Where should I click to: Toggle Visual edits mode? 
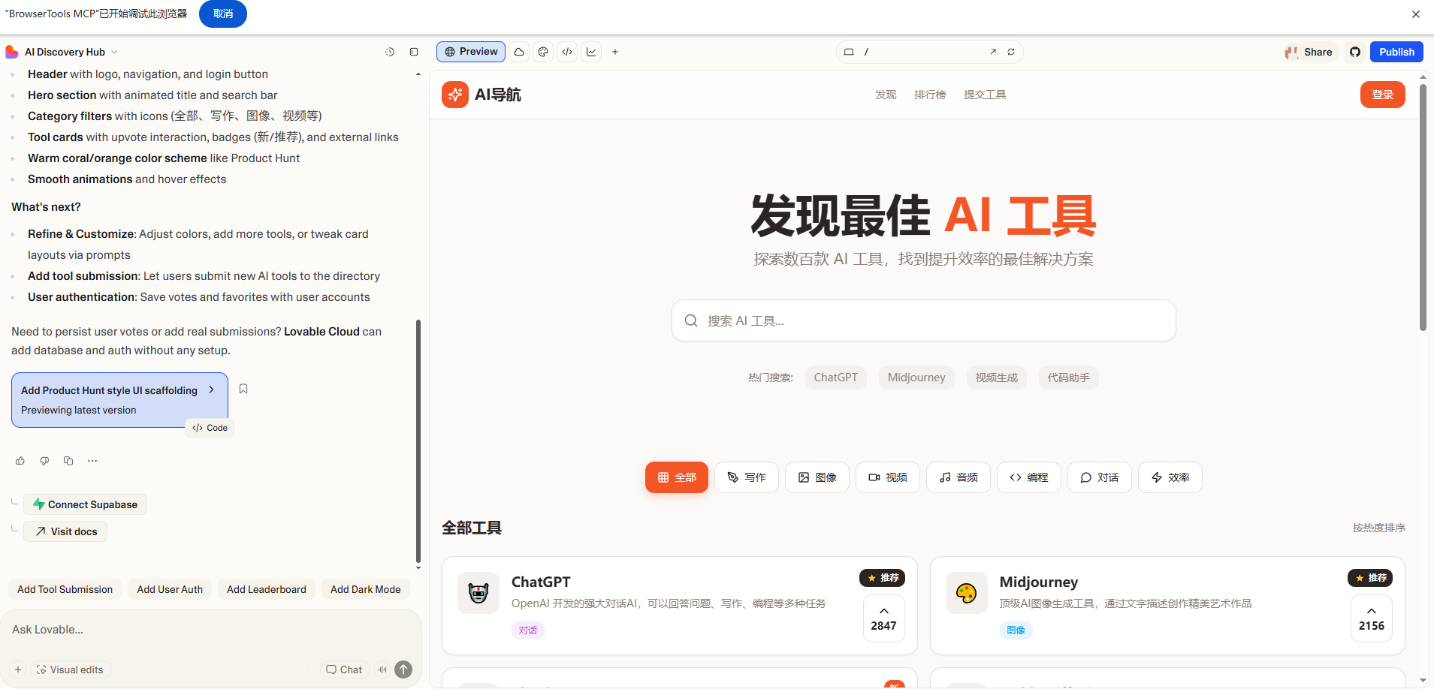[x=70, y=669]
